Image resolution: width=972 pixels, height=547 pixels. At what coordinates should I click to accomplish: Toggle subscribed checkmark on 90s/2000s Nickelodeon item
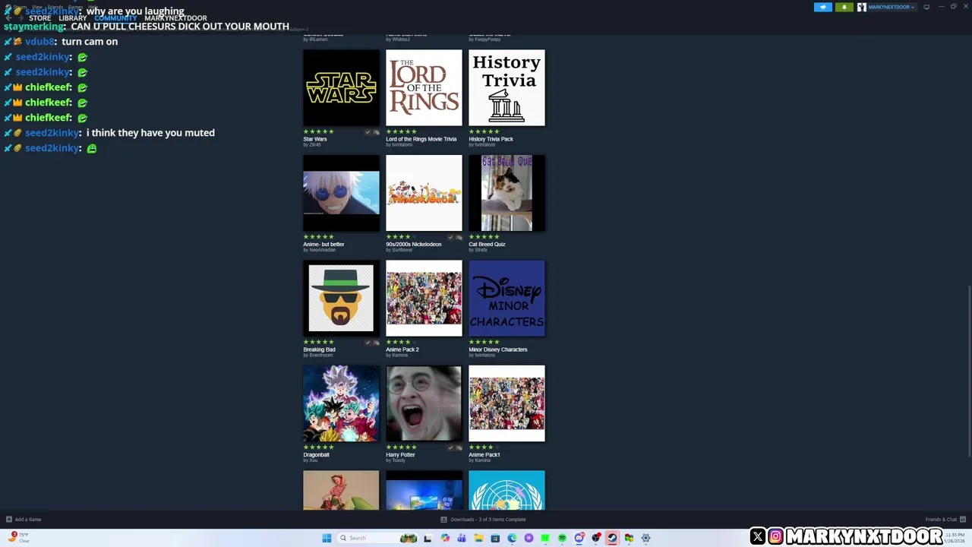point(451,237)
